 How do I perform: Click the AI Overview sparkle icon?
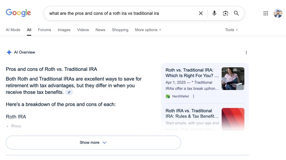9,52
